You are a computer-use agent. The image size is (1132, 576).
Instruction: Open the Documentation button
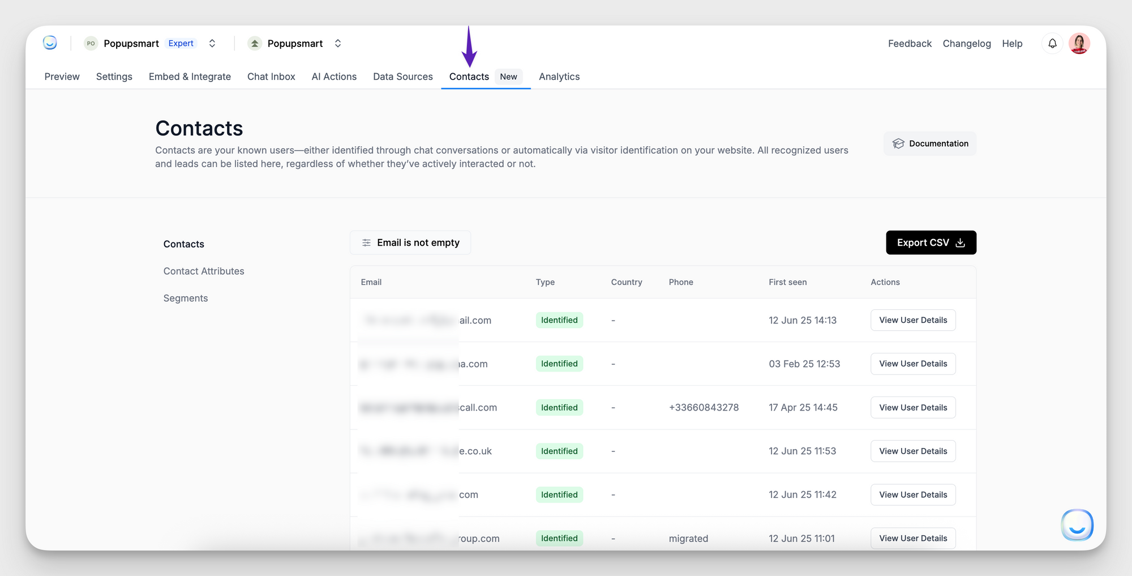930,144
